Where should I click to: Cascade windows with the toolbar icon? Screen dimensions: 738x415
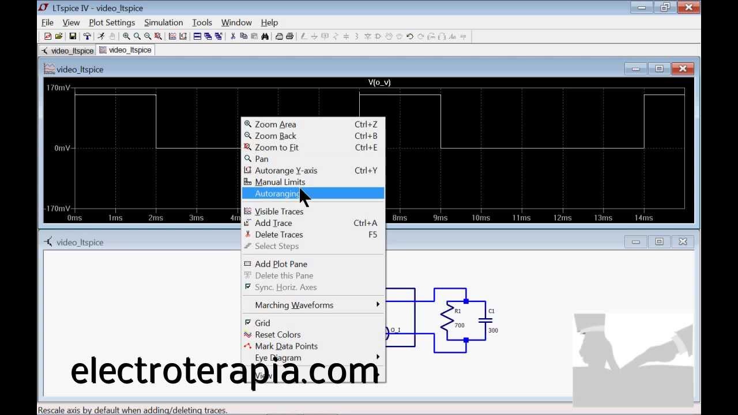click(x=208, y=36)
